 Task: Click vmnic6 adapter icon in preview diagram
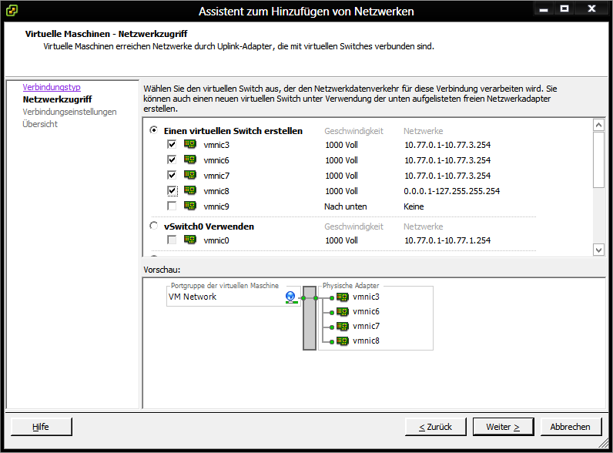pos(343,311)
